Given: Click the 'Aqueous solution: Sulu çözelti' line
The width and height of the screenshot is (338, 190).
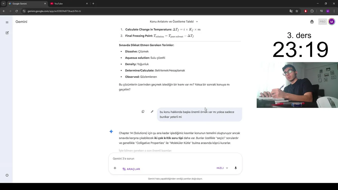Looking at the screenshot, I should pyautogui.click(x=145, y=58).
